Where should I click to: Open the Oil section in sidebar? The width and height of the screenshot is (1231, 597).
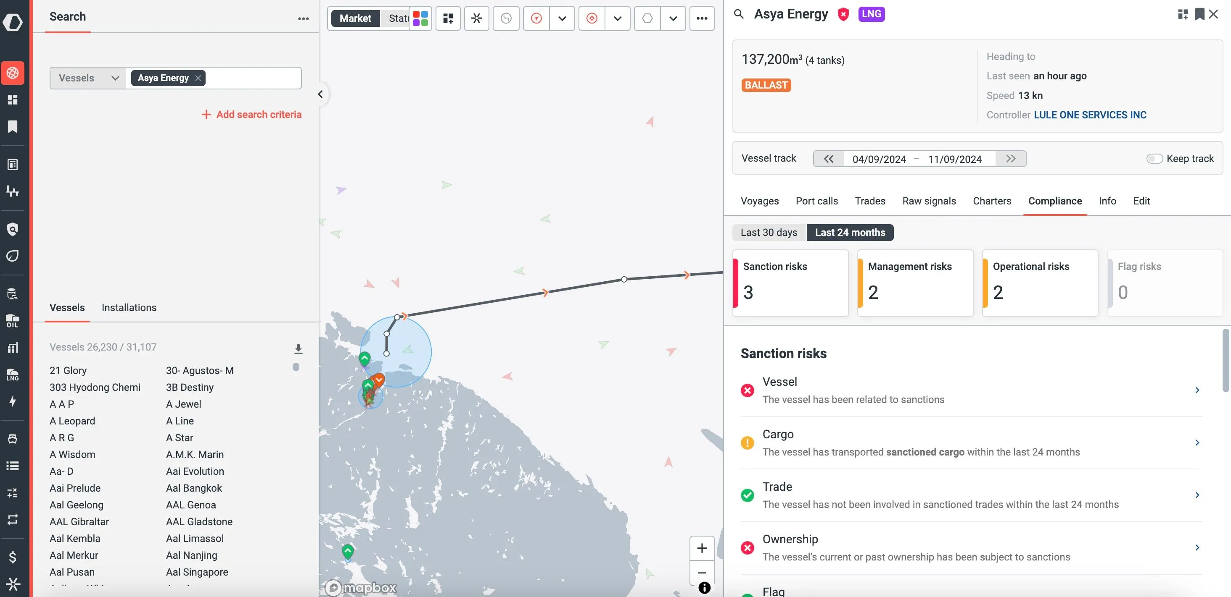(x=13, y=321)
